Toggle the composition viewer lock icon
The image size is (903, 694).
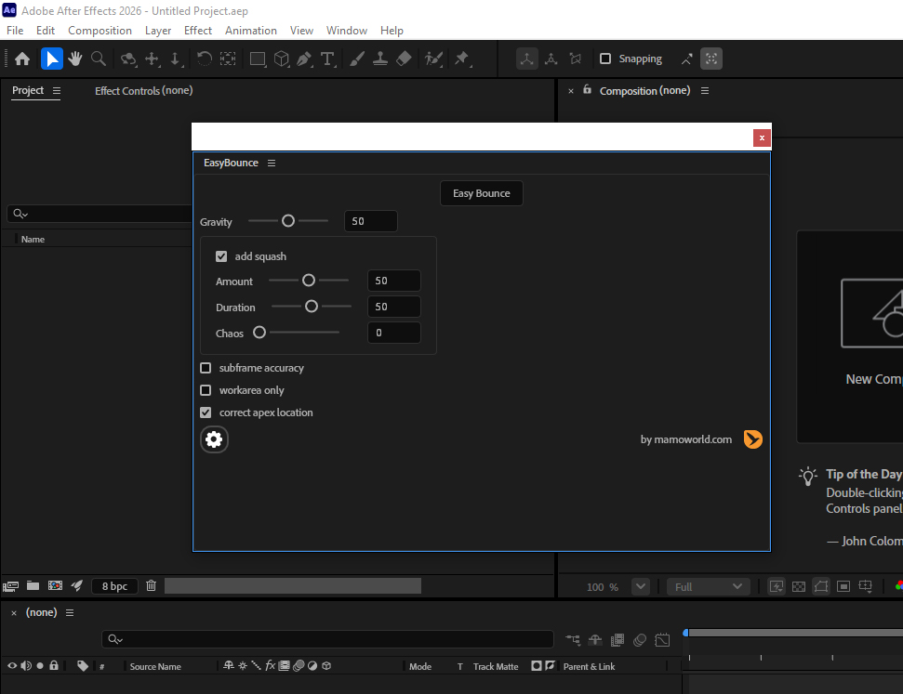point(587,90)
